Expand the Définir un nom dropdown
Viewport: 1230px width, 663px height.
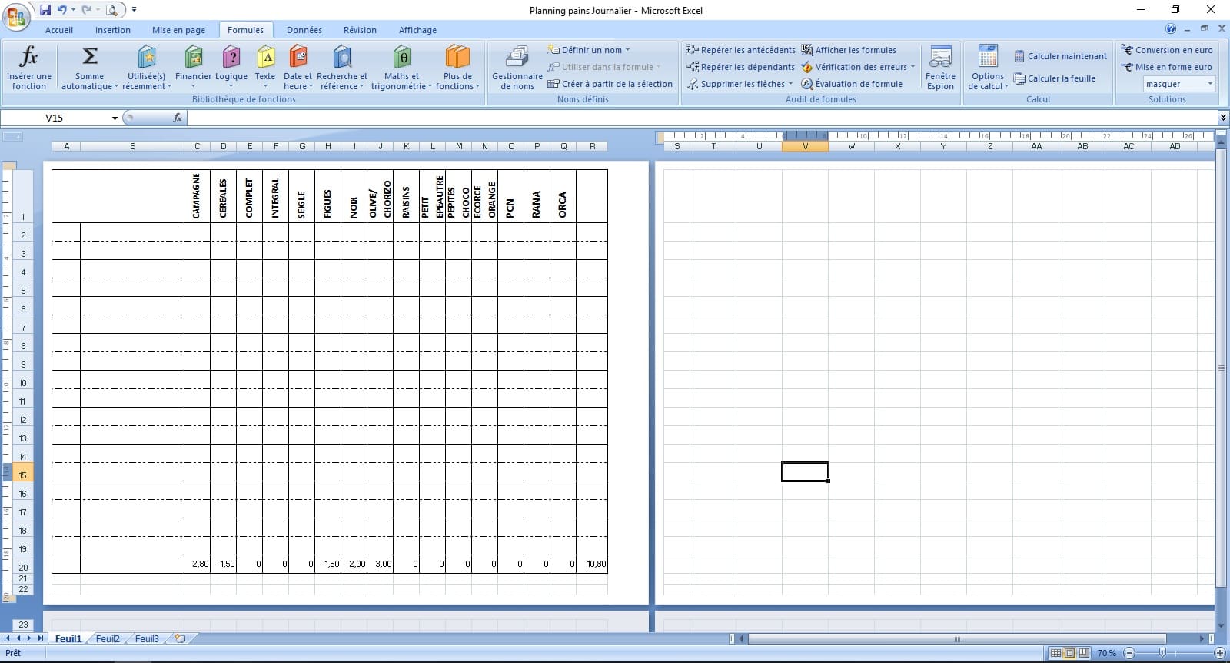(627, 50)
